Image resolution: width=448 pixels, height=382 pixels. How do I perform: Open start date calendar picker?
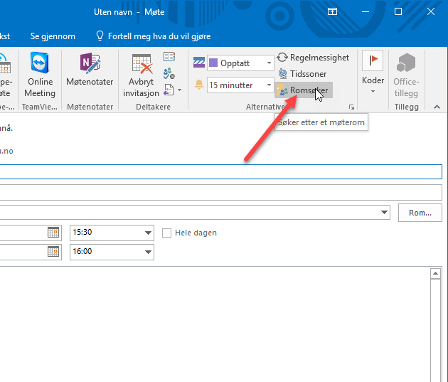pos(53,233)
